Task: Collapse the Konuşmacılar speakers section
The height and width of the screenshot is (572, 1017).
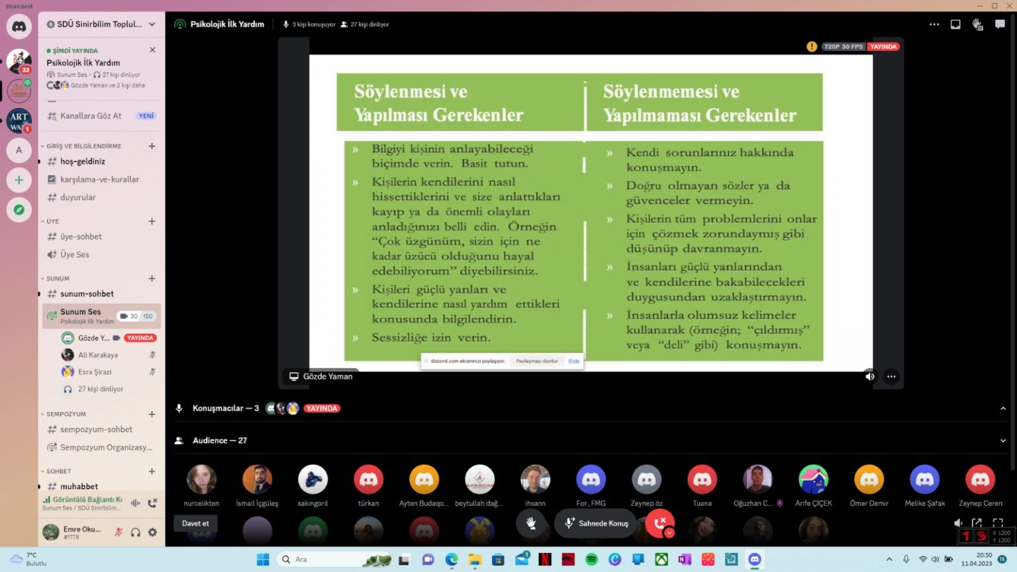Action: [x=1002, y=408]
